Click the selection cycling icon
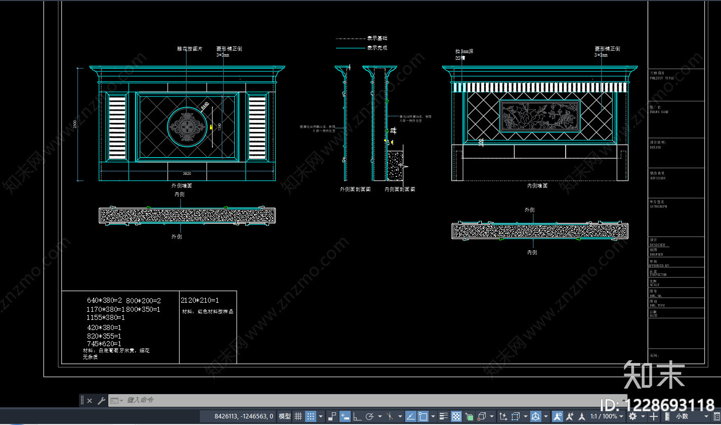The height and width of the screenshot is (425, 721). tap(469, 416)
